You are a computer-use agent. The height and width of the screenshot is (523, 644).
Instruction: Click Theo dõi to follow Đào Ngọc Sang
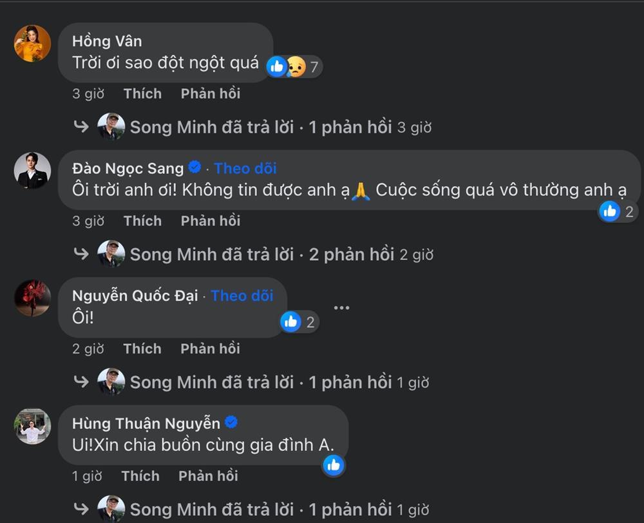point(245,168)
